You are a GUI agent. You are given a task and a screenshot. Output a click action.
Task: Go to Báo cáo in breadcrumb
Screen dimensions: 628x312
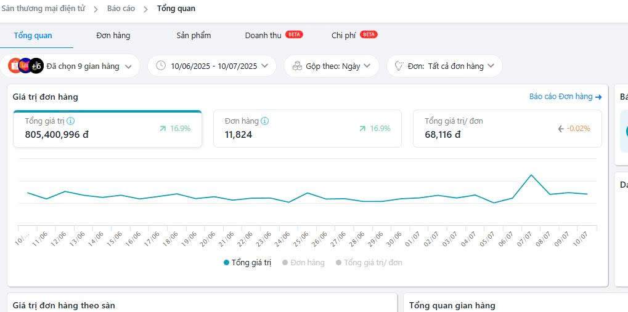pyautogui.click(x=121, y=9)
